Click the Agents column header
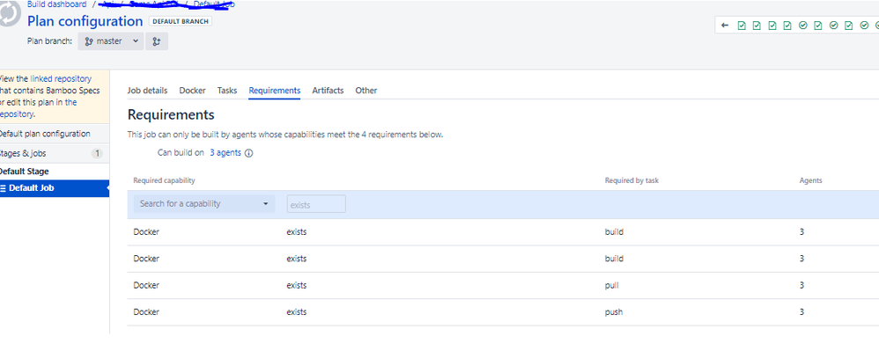The image size is (879, 344). [810, 180]
